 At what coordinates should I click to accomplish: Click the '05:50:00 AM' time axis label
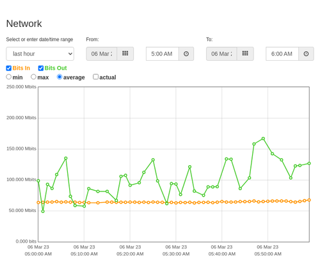[268, 254]
